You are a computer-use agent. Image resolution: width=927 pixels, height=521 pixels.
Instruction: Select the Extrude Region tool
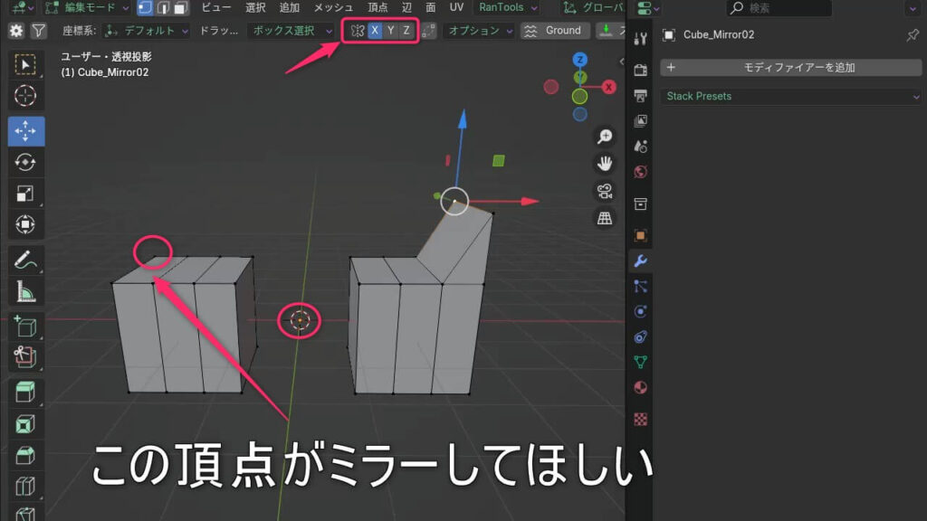(x=25, y=392)
